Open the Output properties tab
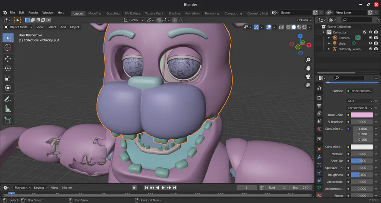381x203 pixels. click(319, 106)
